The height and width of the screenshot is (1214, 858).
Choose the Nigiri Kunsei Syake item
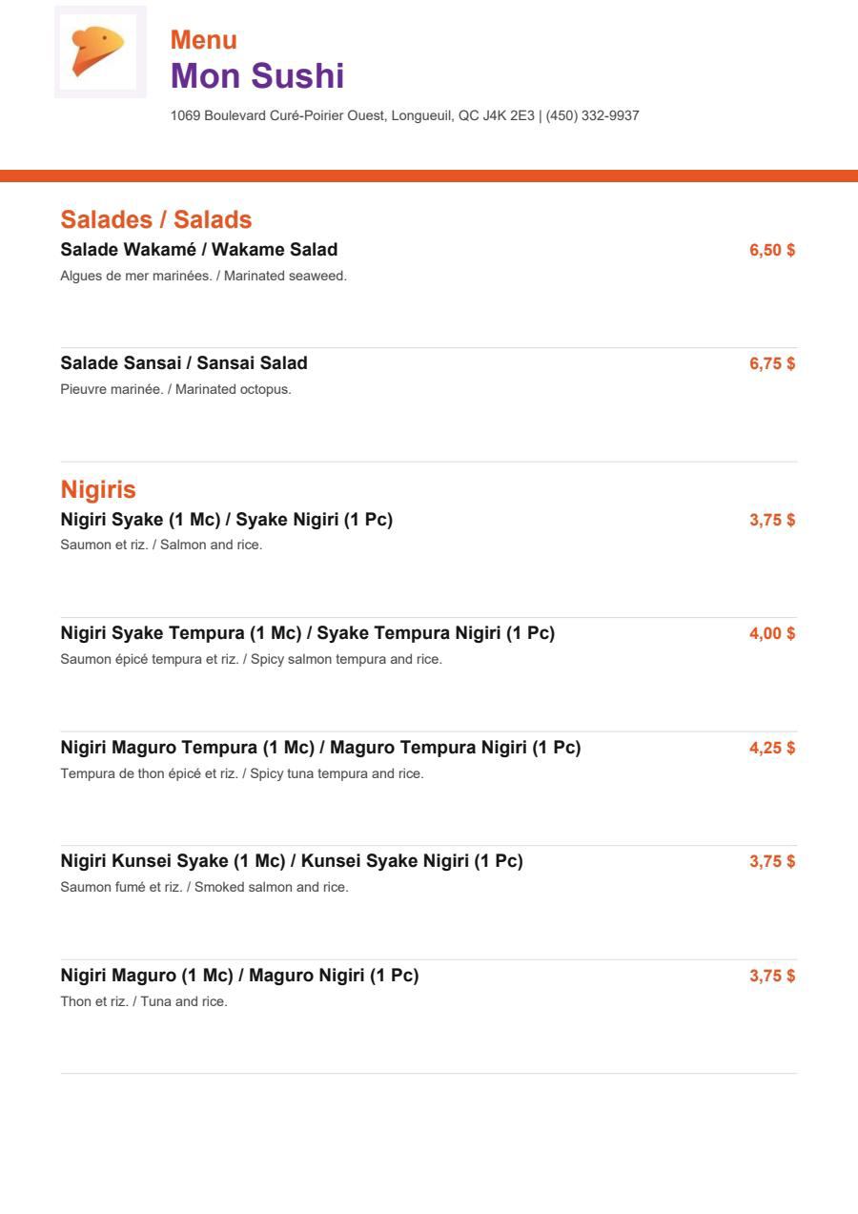click(x=292, y=861)
